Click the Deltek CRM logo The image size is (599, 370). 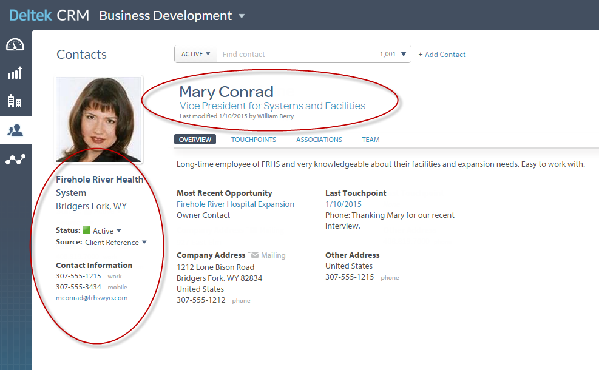[x=49, y=15]
